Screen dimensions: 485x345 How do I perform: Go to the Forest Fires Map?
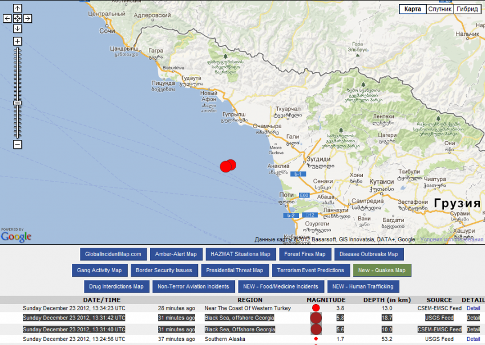pos(305,254)
